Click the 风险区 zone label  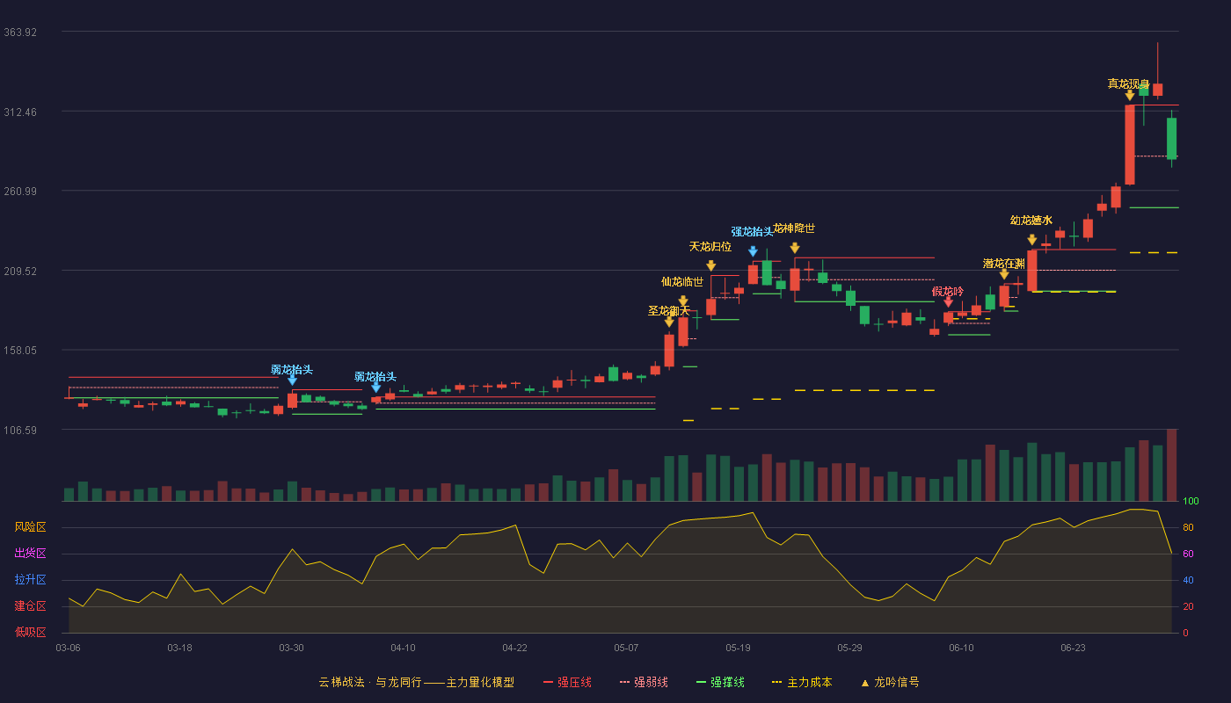click(31, 527)
